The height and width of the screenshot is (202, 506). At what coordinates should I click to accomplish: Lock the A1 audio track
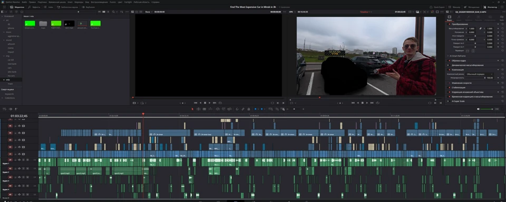point(15,160)
